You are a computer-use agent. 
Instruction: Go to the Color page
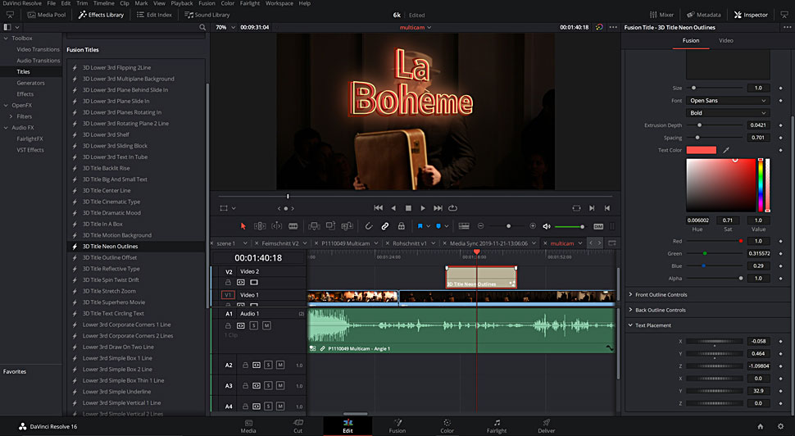(447, 426)
